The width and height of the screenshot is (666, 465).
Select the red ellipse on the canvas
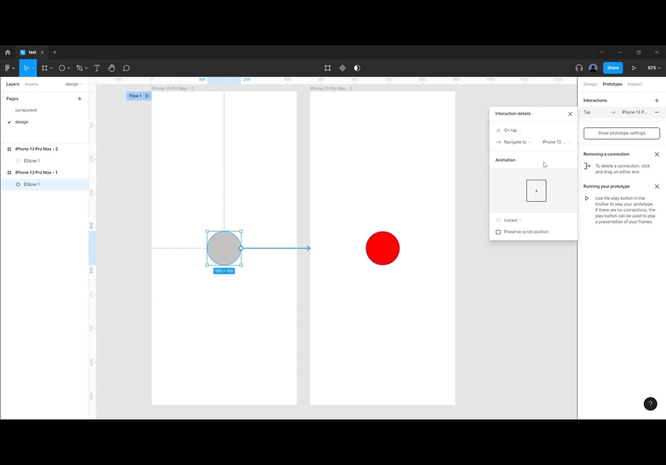(382, 249)
